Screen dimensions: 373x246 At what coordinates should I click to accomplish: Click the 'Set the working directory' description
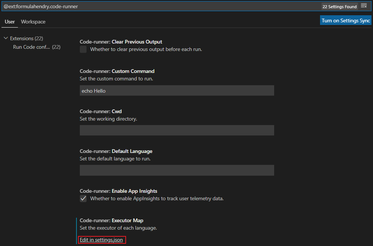pyautogui.click(x=108, y=119)
